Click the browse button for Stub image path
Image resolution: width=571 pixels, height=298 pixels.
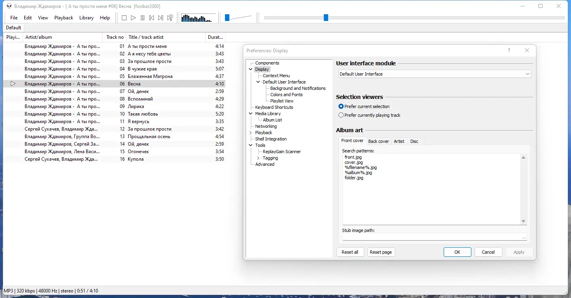[524, 237]
